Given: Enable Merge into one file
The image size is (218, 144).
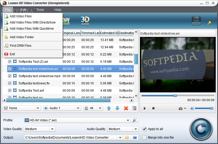Looking at the screenshot, I should pyautogui.click(x=144, y=138).
